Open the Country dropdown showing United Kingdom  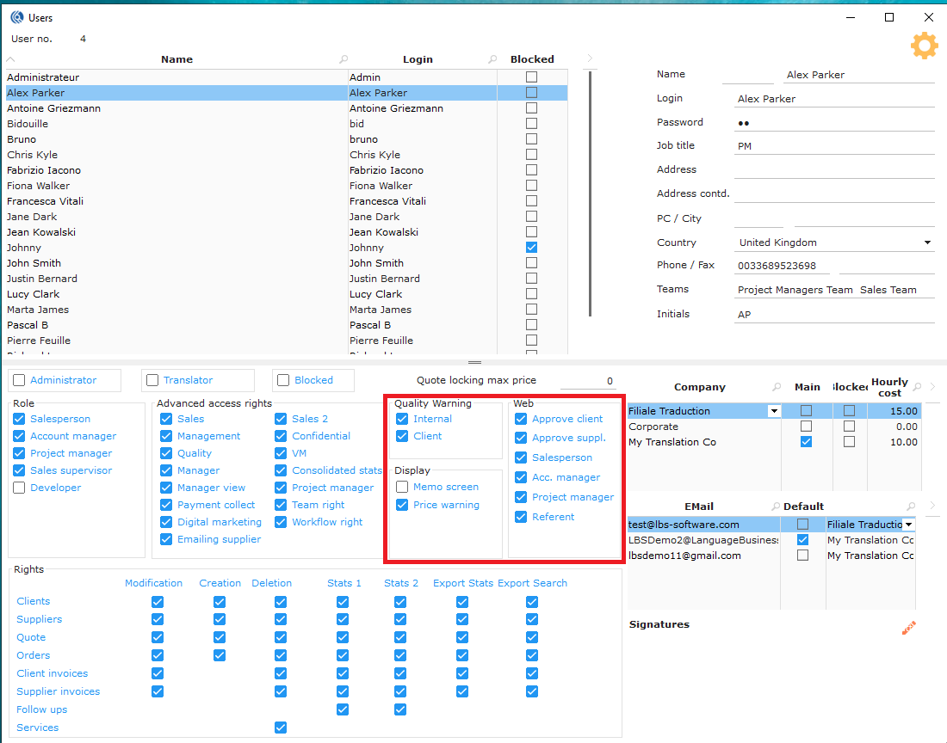pos(927,243)
